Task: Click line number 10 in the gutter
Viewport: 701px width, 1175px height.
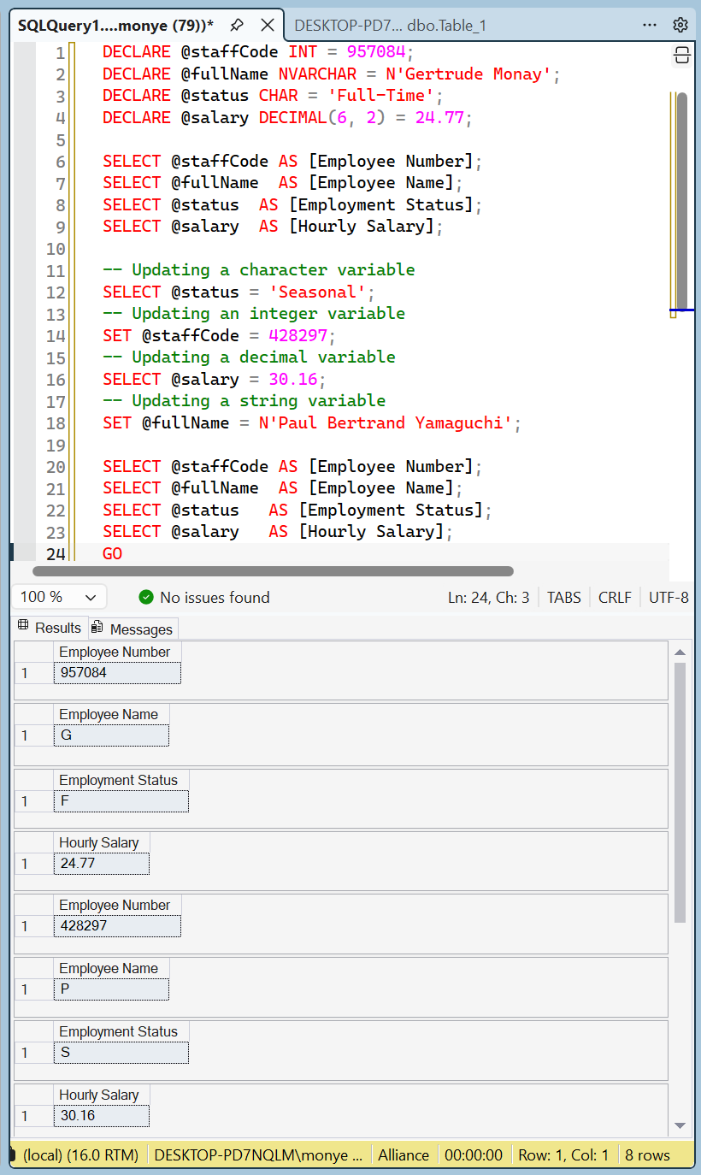Action: [55, 248]
